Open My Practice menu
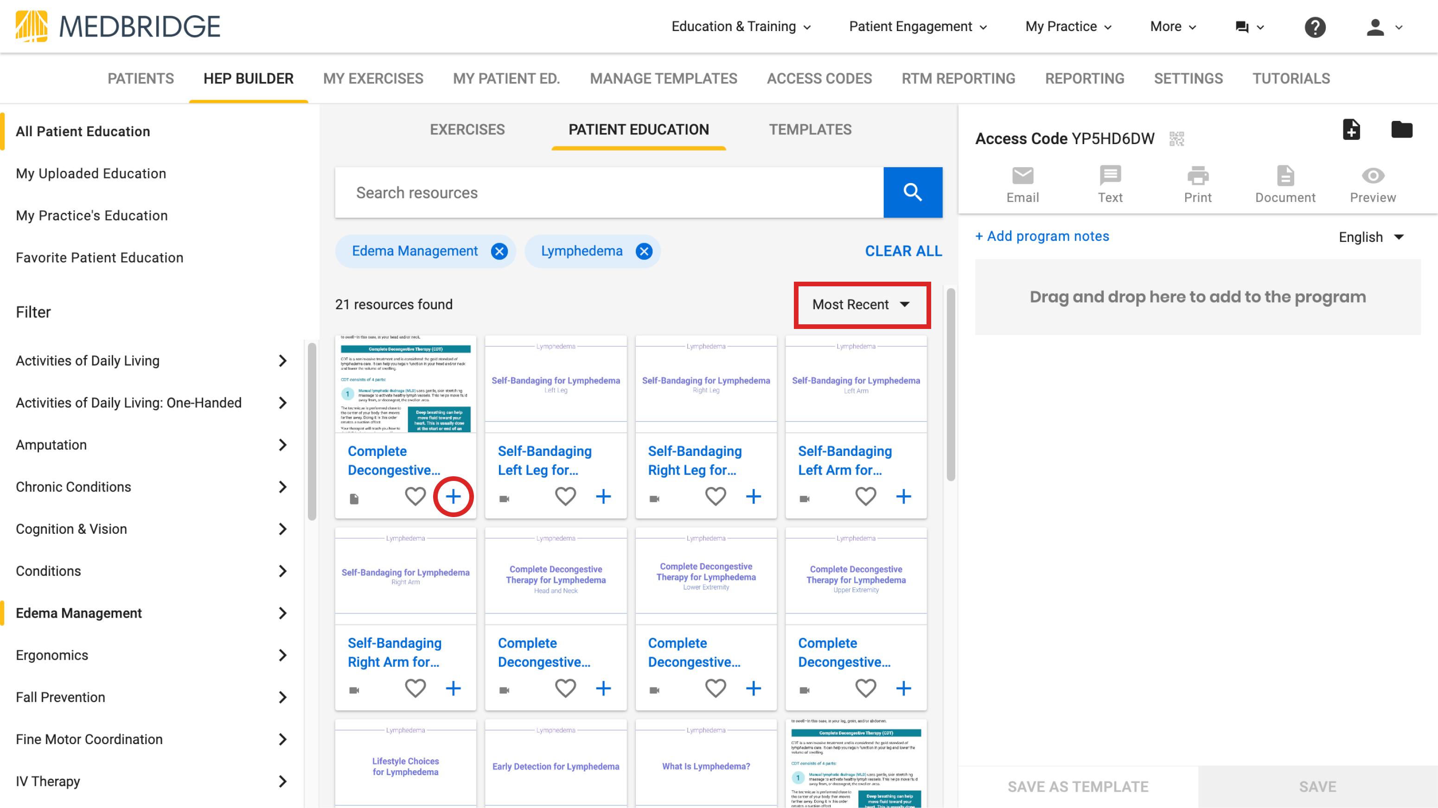This screenshot has width=1438, height=808. (1068, 26)
